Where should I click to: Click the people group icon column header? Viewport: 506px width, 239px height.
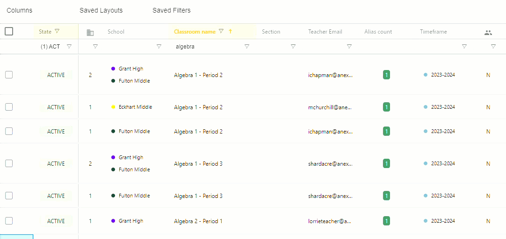pyautogui.click(x=488, y=32)
